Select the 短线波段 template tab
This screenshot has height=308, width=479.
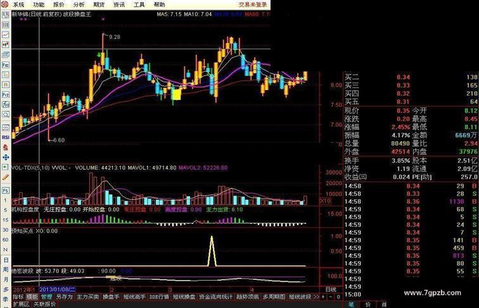coord(300,297)
